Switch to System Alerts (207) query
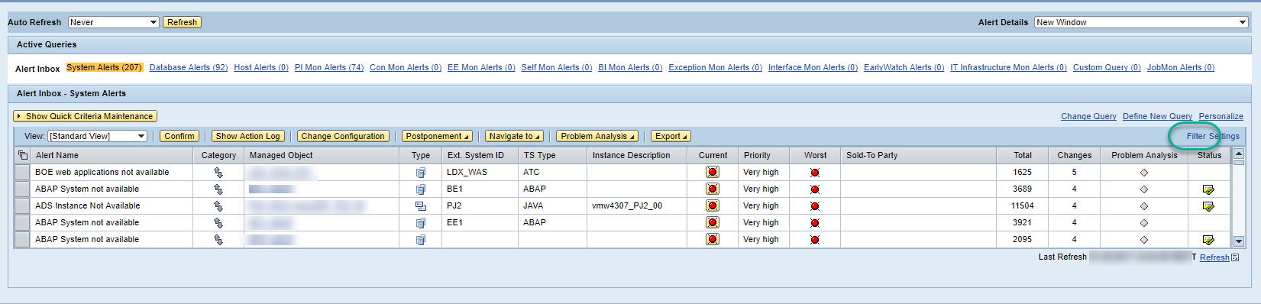This screenshot has width=1261, height=304. (104, 67)
